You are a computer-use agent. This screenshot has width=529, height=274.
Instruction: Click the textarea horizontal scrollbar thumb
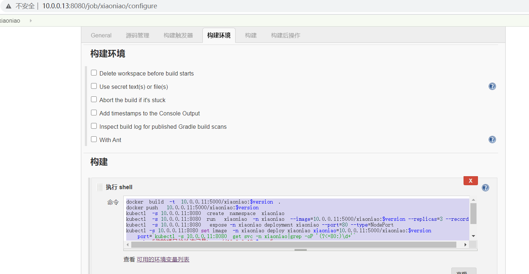click(x=294, y=245)
